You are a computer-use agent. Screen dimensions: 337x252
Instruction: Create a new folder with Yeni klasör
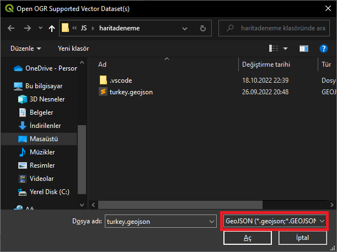(x=73, y=49)
